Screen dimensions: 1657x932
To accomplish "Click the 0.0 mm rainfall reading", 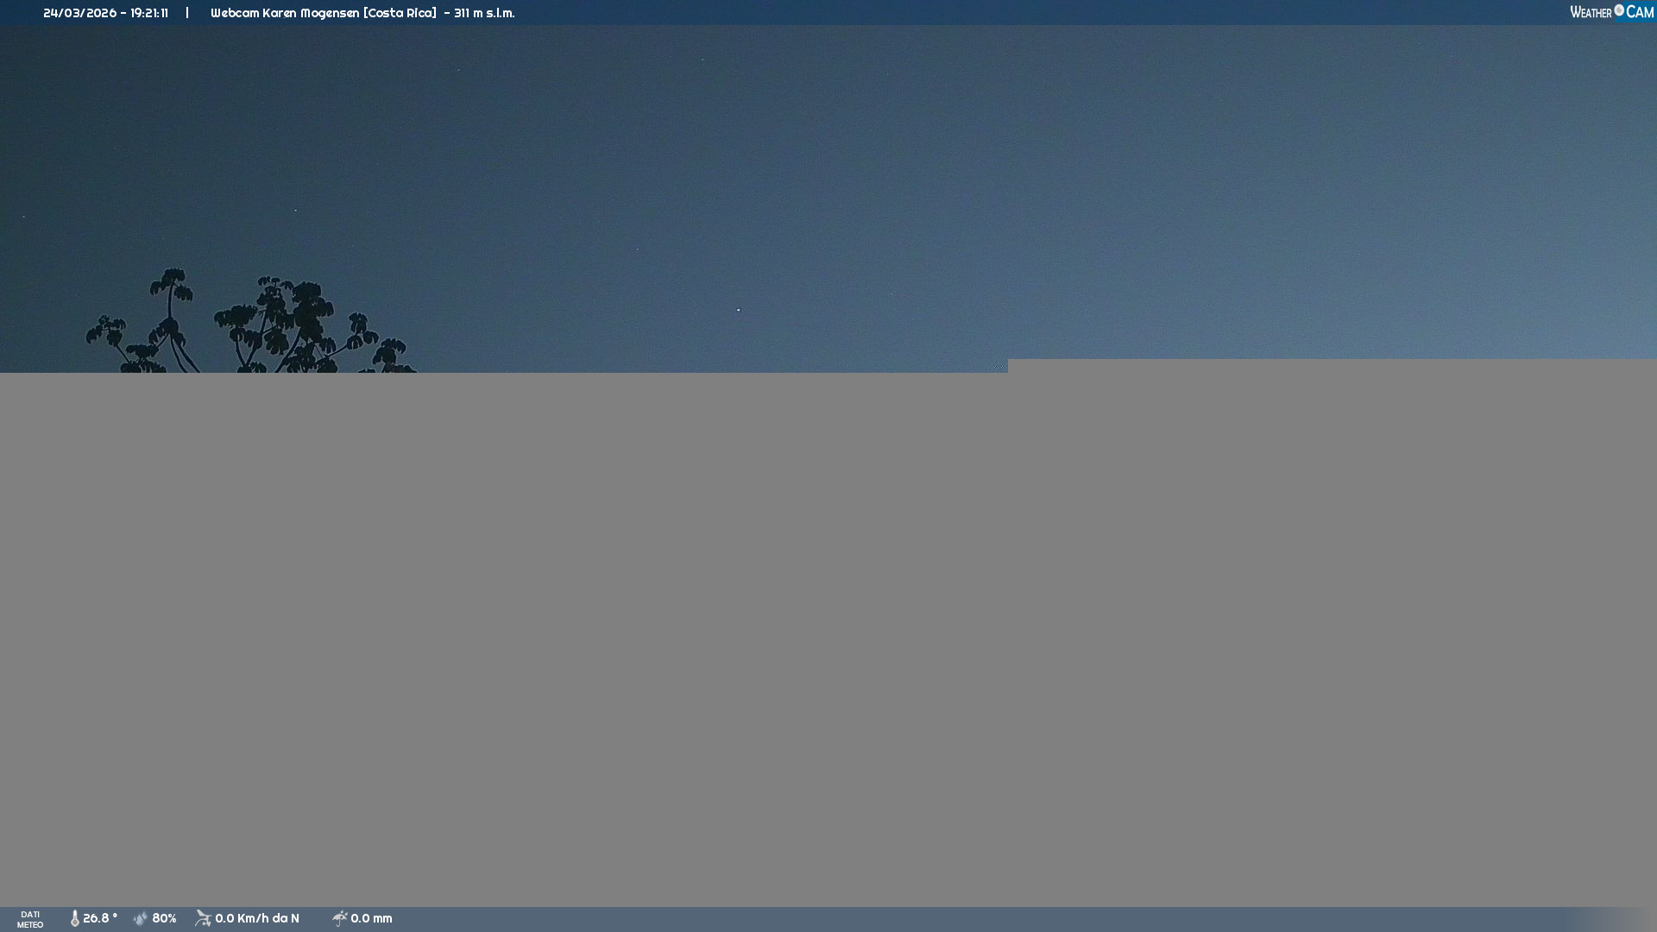I will [371, 918].
